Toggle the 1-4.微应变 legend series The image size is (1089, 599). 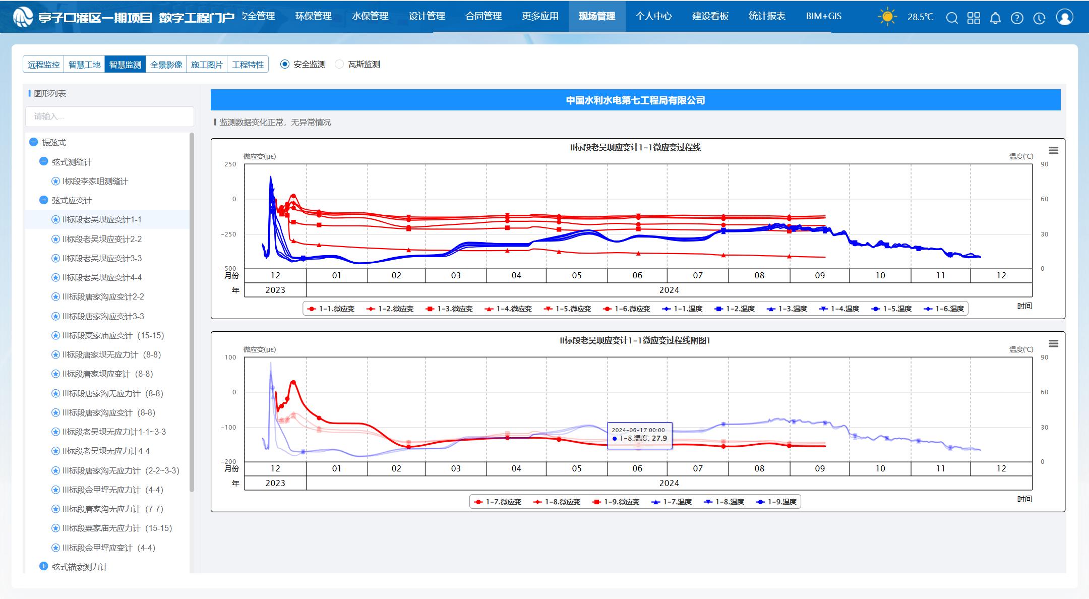coord(508,309)
